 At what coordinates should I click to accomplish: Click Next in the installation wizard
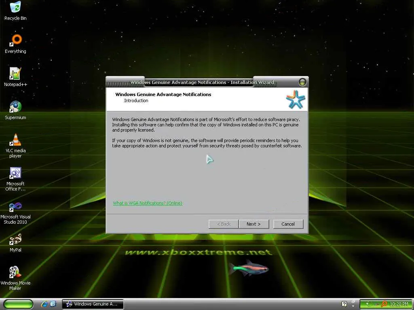(254, 224)
